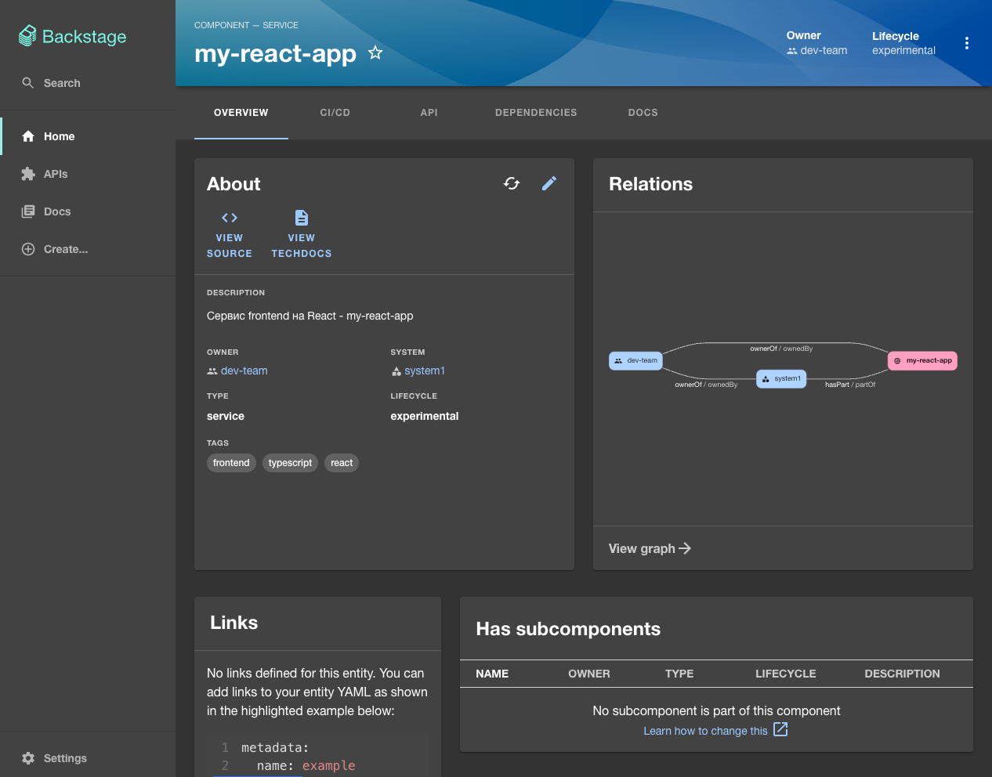Select dev-team node in Relations graph
Screen dimensions: 992x777
pos(635,360)
